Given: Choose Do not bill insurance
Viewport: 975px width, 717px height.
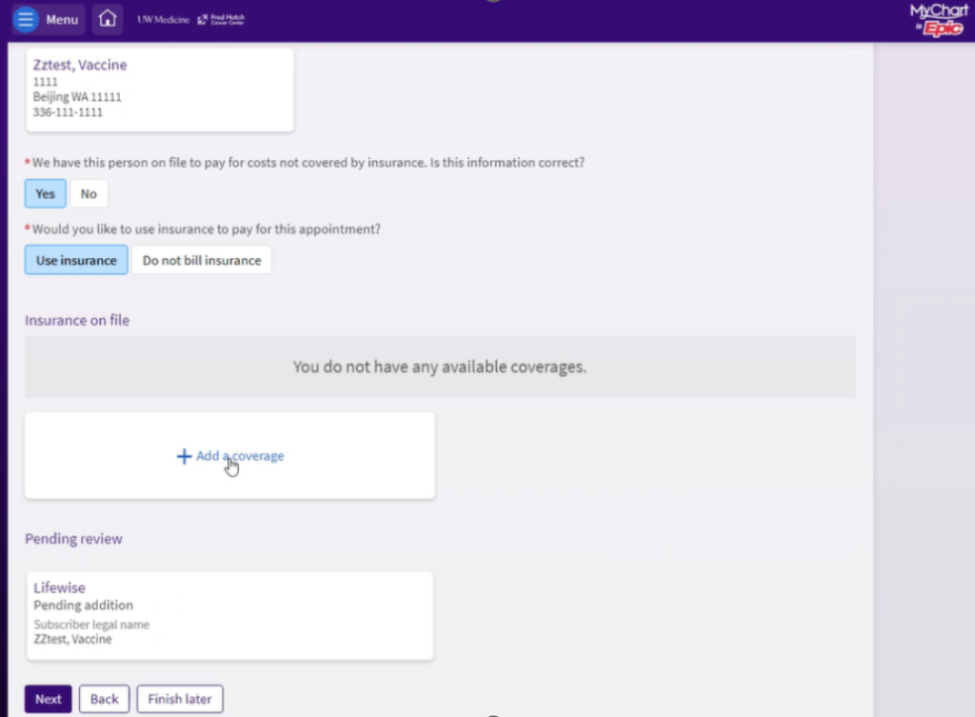Looking at the screenshot, I should point(202,260).
